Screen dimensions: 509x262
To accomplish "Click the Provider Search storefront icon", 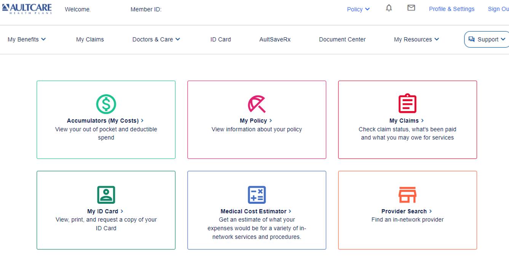I will click(x=407, y=194).
